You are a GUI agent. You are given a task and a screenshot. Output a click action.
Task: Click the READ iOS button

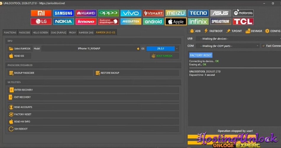point(19,56)
